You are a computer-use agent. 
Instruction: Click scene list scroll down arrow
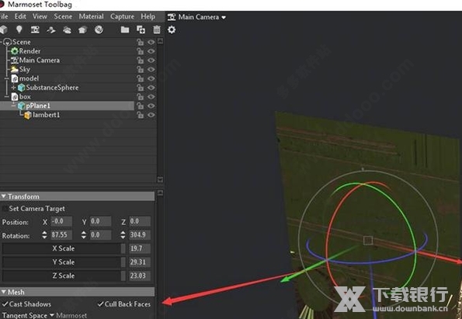(x=160, y=179)
